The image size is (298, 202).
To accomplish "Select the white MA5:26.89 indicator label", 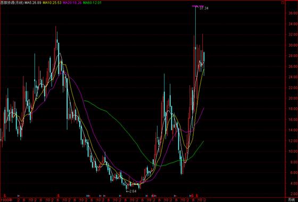I will click(x=34, y=3).
